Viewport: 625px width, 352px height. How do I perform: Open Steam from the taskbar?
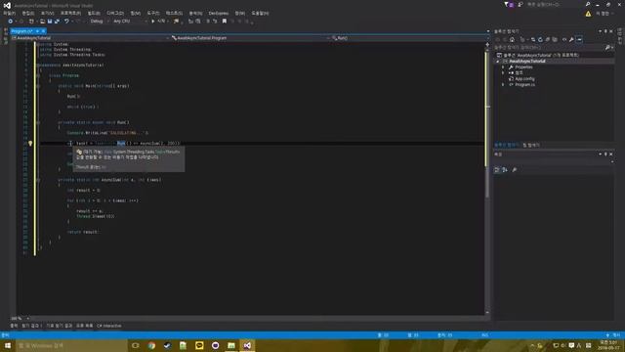[x=167, y=345]
